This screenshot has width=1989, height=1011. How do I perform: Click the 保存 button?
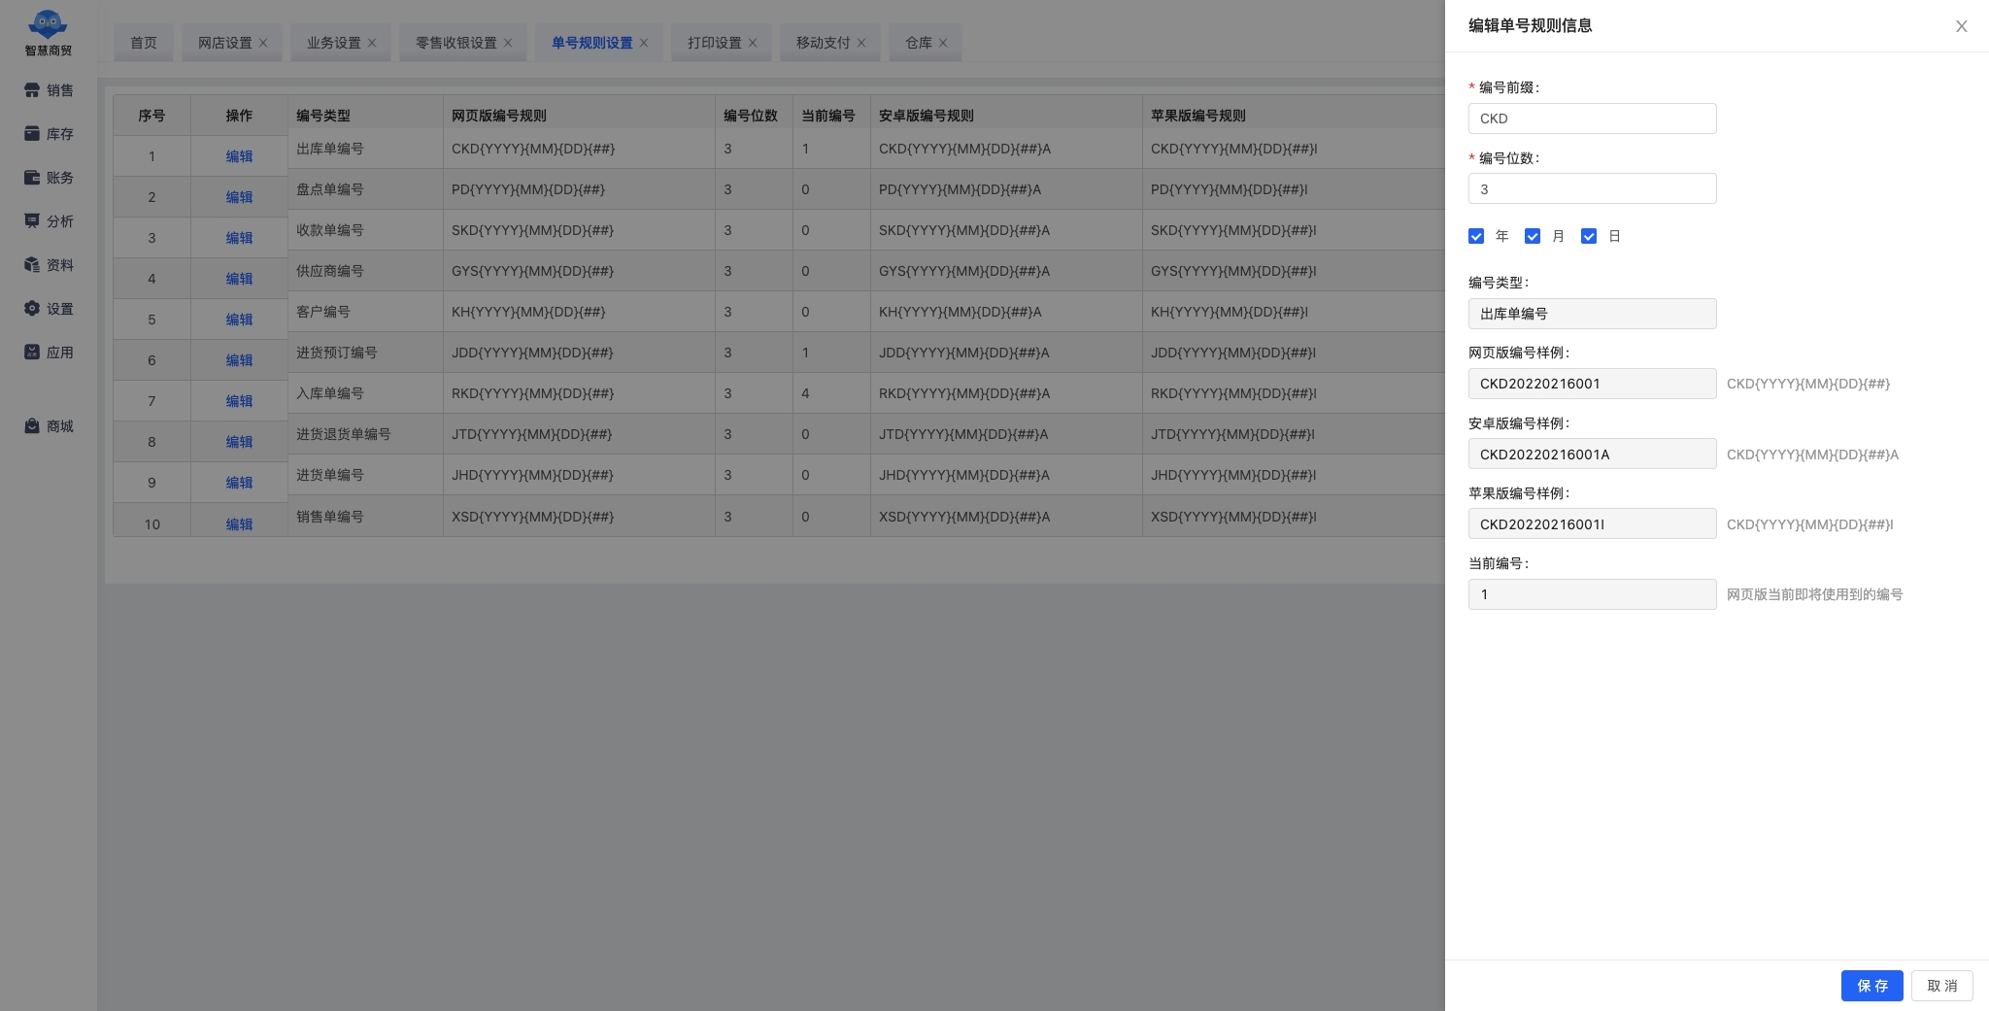click(x=1871, y=986)
